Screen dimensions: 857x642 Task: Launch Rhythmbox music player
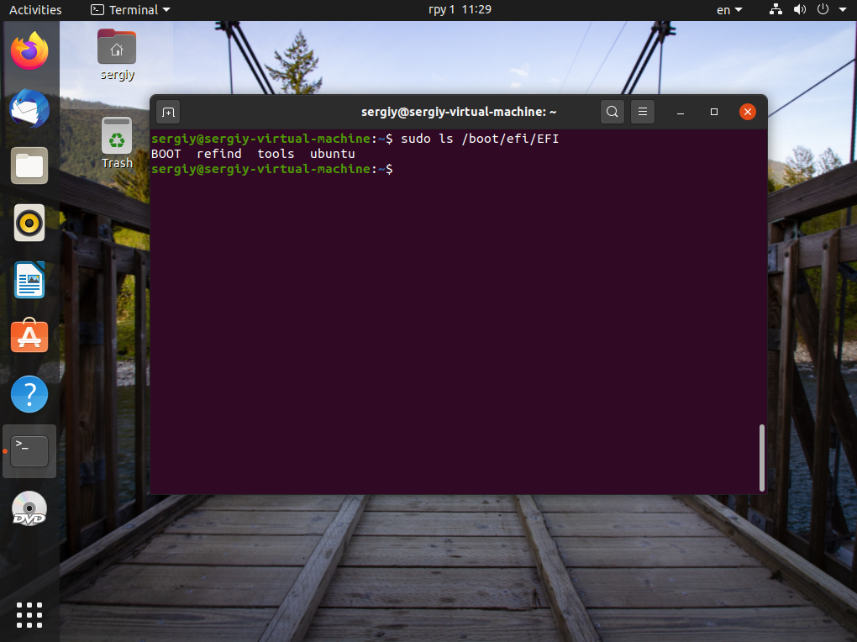[29, 224]
